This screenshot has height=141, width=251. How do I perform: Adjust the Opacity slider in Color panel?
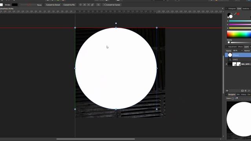pyautogui.click(x=239, y=42)
